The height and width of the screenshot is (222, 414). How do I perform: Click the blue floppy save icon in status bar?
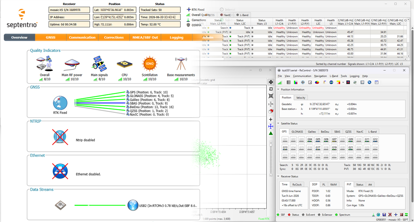[x=384, y=215]
